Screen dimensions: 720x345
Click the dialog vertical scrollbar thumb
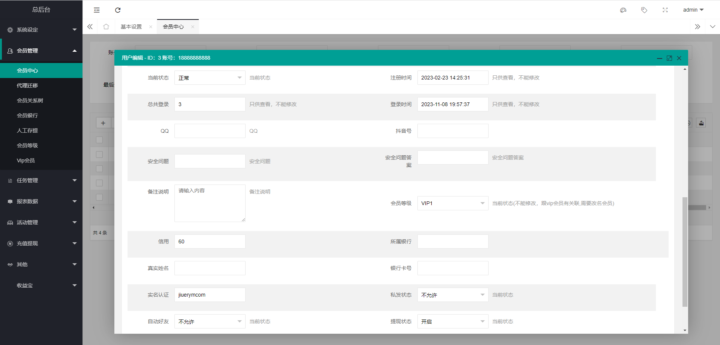(x=685, y=251)
